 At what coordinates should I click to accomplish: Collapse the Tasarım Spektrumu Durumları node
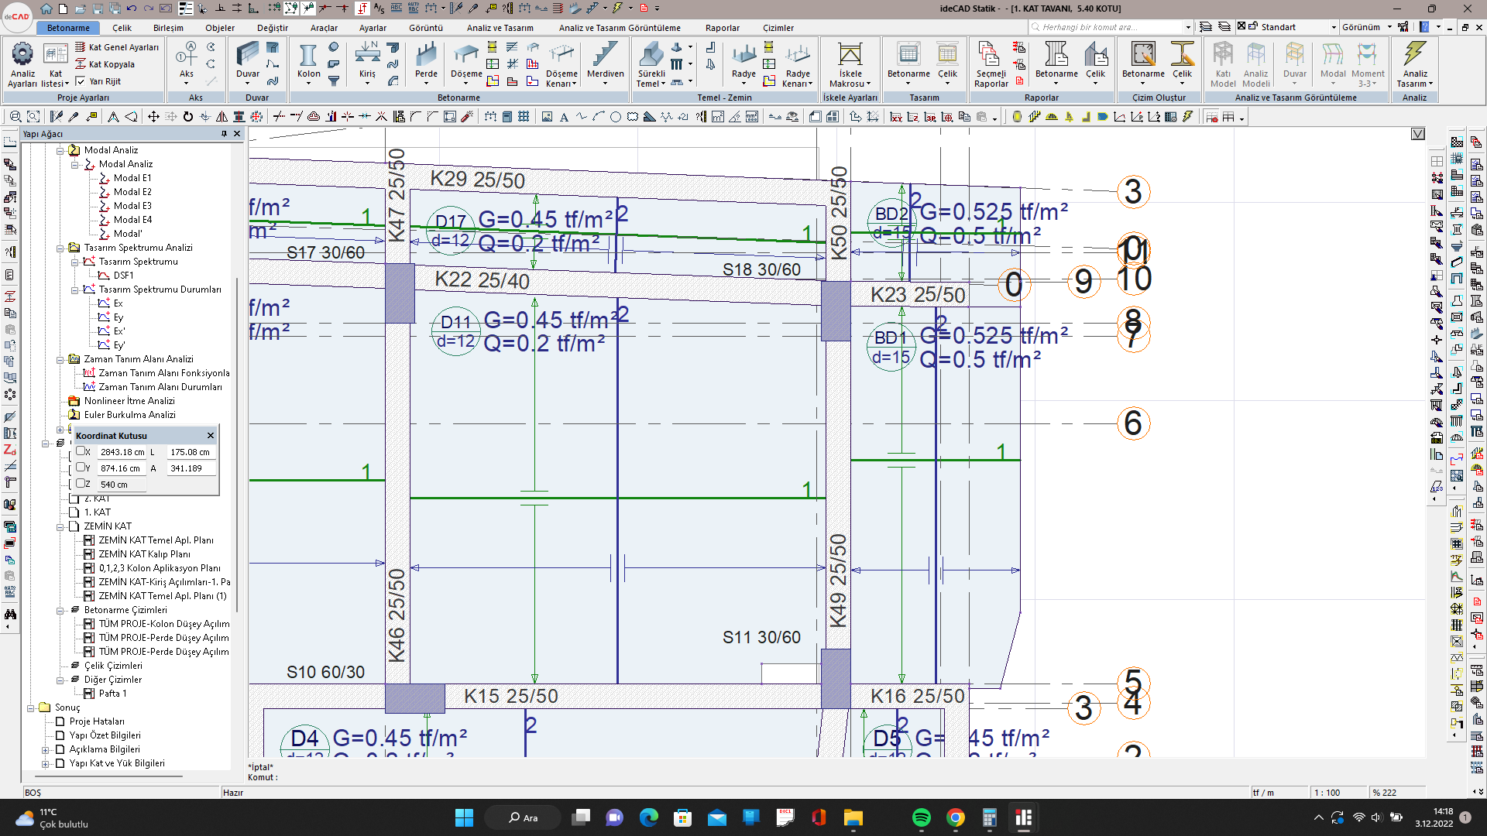click(x=74, y=290)
